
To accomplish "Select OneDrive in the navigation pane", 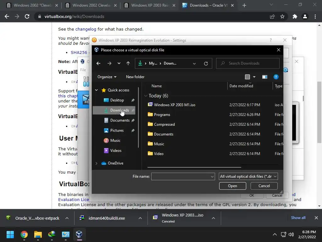I will pos(115,163).
